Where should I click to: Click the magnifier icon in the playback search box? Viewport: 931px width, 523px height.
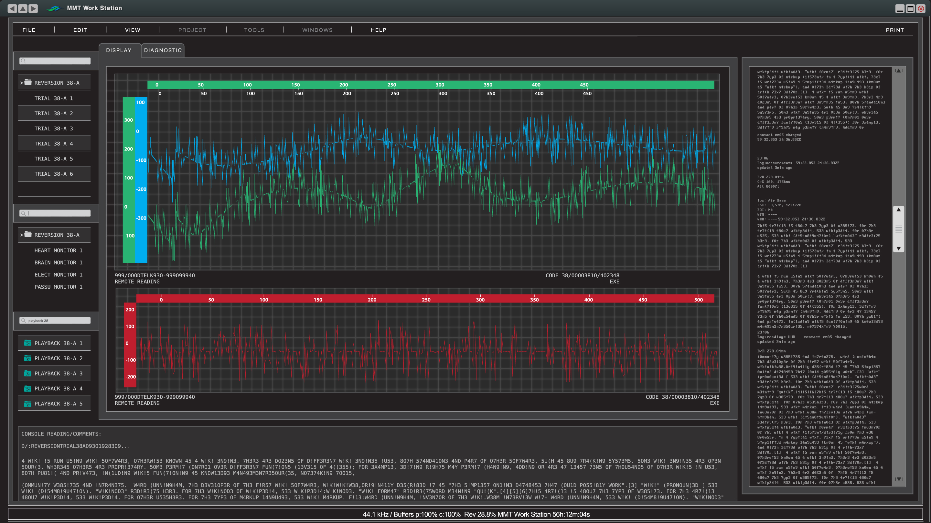tap(23, 321)
